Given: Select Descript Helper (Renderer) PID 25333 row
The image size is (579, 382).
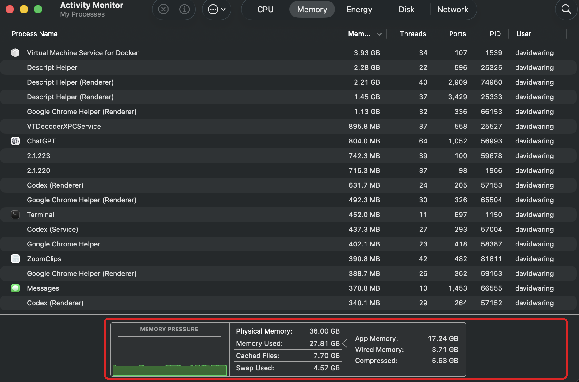Looking at the screenshot, I should click(288, 97).
